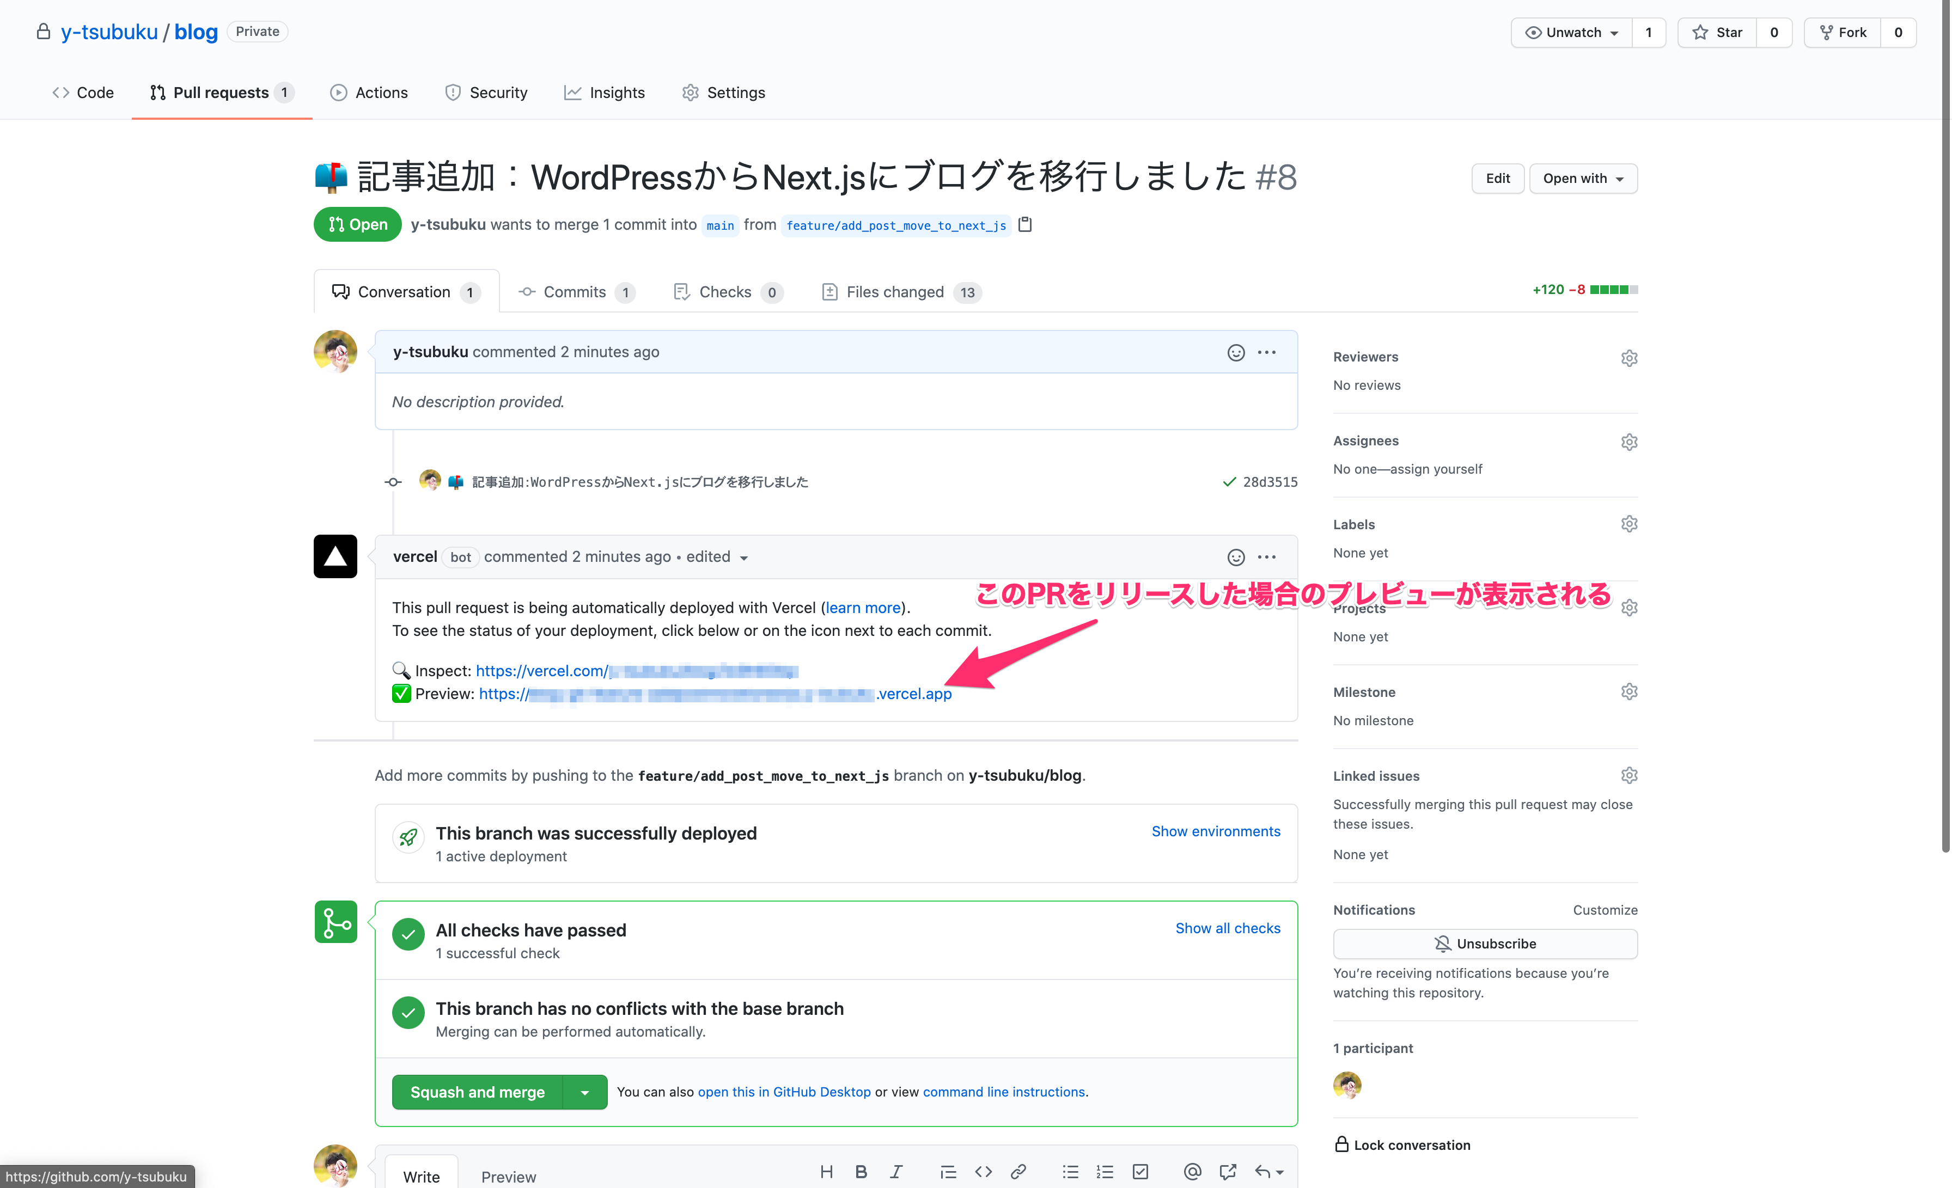This screenshot has height=1188, width=1952.
Task: Expand the Open with dropdown
Action: [x=1583, y=178]
